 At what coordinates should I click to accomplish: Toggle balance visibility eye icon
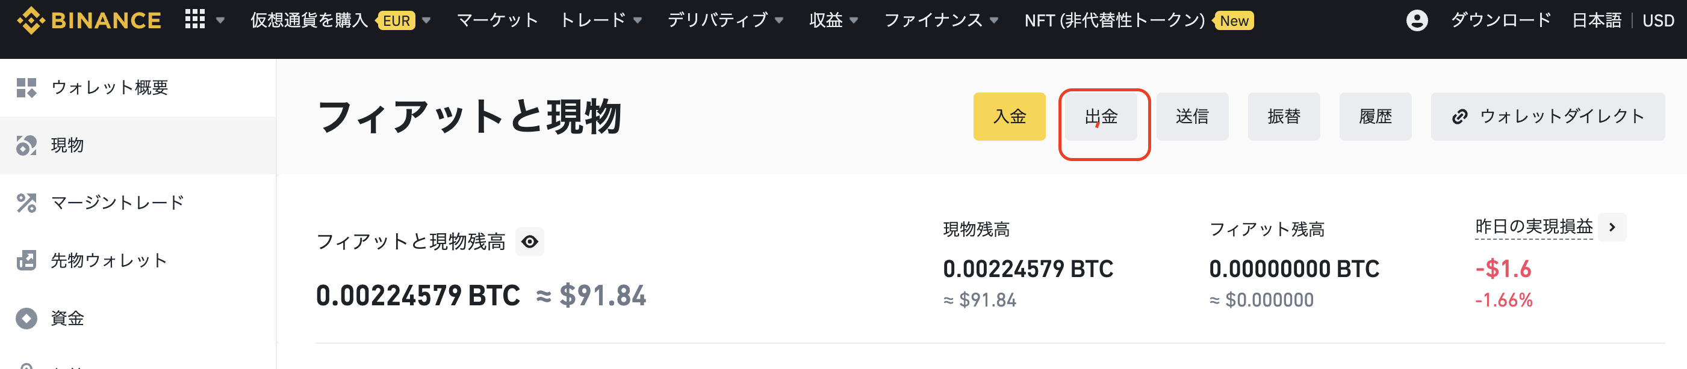529,242
